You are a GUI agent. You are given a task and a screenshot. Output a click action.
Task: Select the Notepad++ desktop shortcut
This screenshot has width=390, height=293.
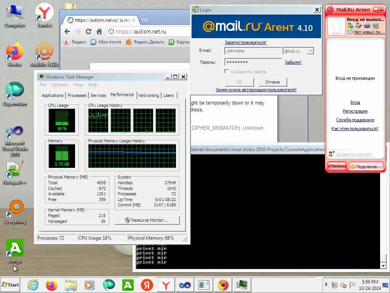click(15, 173)
